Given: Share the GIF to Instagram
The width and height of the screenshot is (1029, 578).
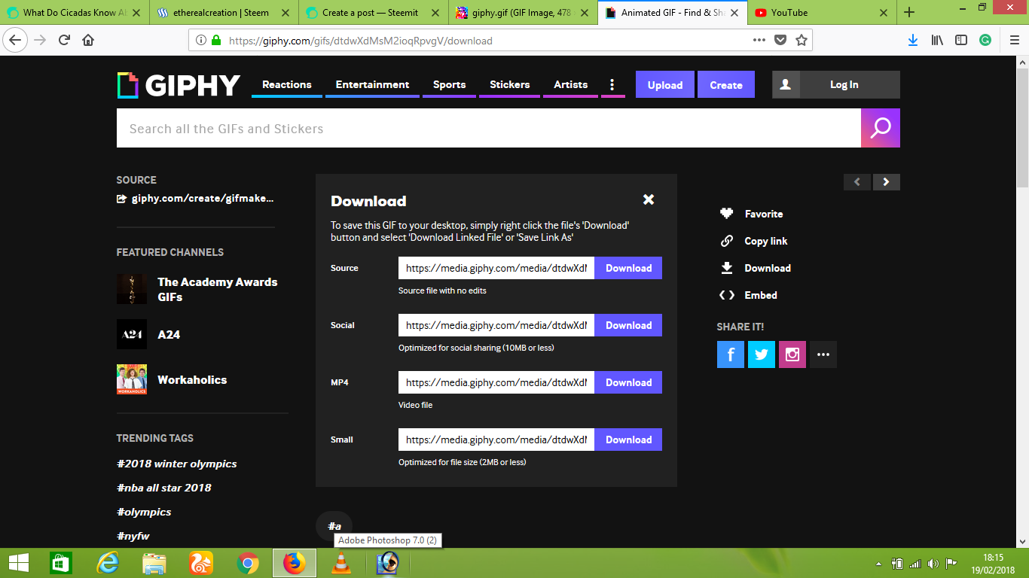Looking at the screenshot, I should [x=792, y=354].
